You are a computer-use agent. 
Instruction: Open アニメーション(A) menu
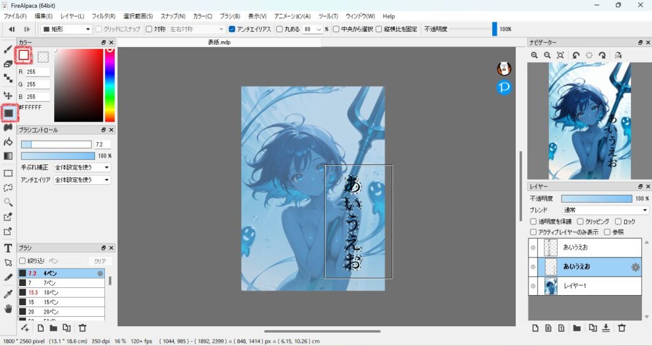pos(292,16)
